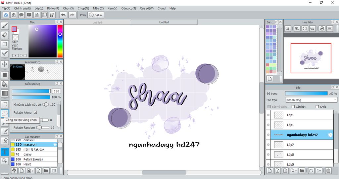
Task: Open Pha trộn blend mode dropdown
Action: tap(311, 100)
